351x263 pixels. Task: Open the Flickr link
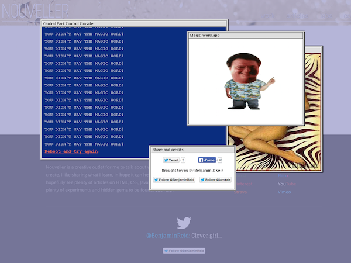283,175
